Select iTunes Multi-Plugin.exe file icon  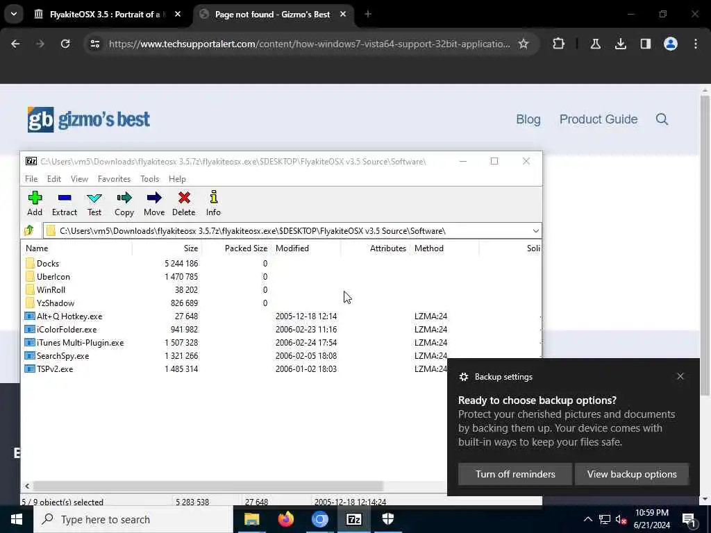coord(30,342)
